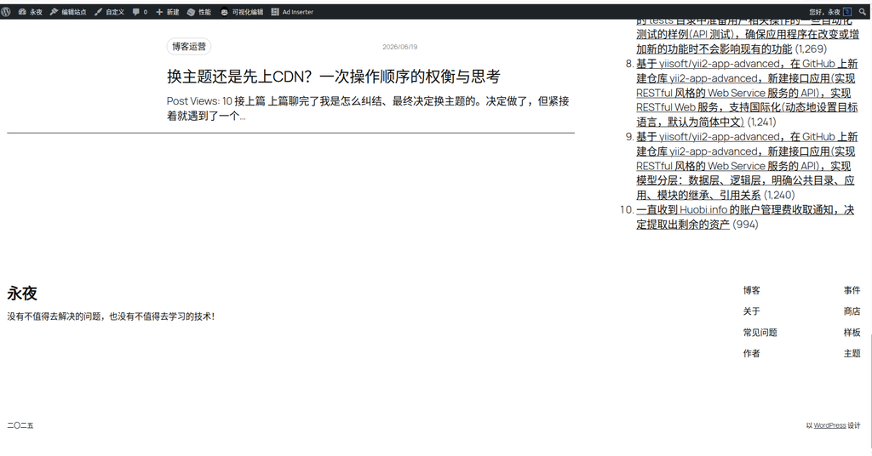
Task: Click the footer site title 永夜
Action: click(x=22, y=294)
